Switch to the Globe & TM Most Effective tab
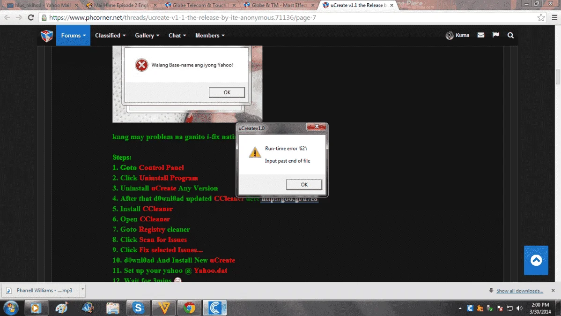 click(278, 5)
